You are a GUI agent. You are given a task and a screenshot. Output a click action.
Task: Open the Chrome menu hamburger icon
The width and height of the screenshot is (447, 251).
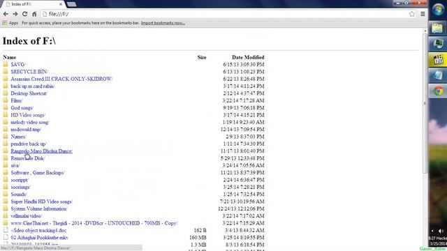click(423, 14)
